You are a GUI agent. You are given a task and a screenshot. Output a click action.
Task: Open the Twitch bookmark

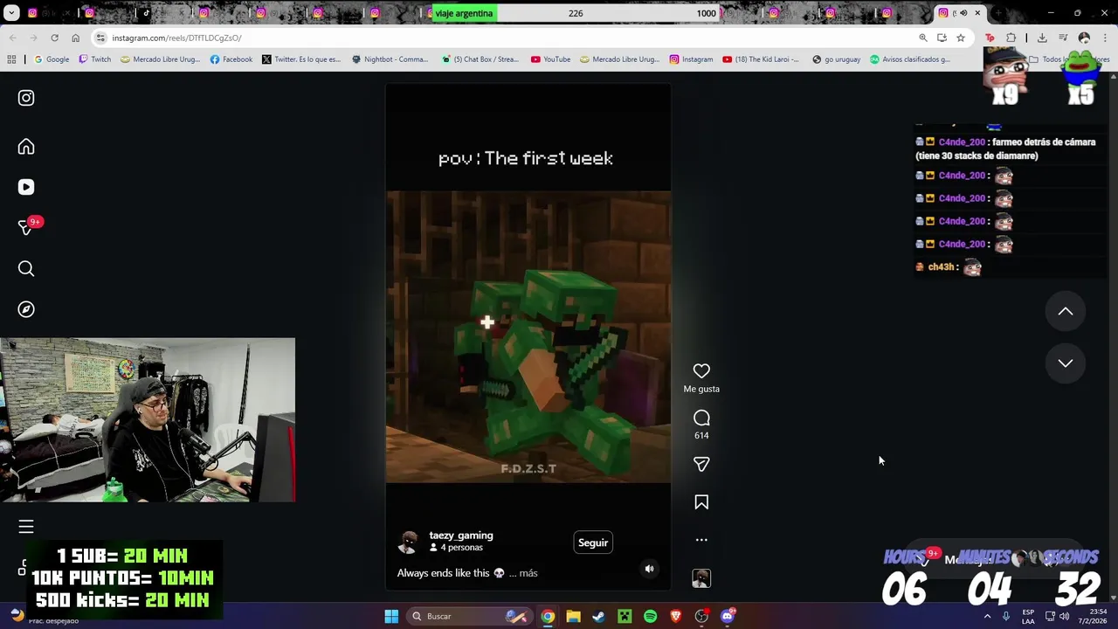[95, 59]
